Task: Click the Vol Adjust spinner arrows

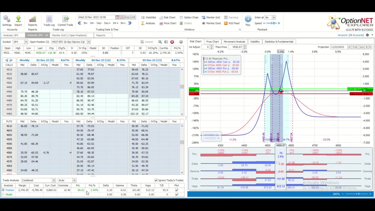Action: 212,47
